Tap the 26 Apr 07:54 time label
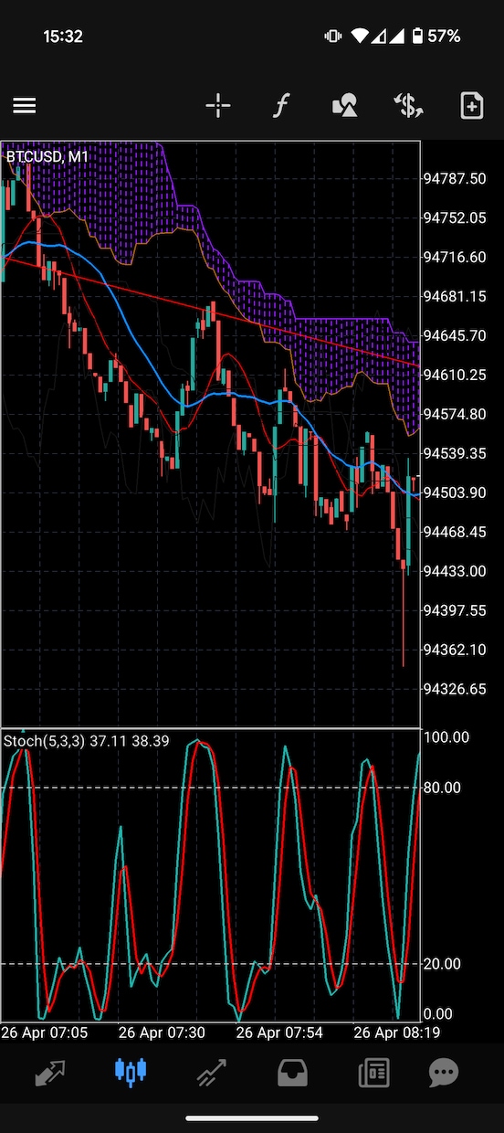Screen dimensions: 504x1133 [x=279, y=1033]
